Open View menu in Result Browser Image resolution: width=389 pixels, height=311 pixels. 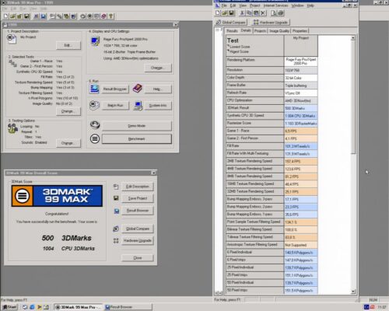click(x=243, y=5)
